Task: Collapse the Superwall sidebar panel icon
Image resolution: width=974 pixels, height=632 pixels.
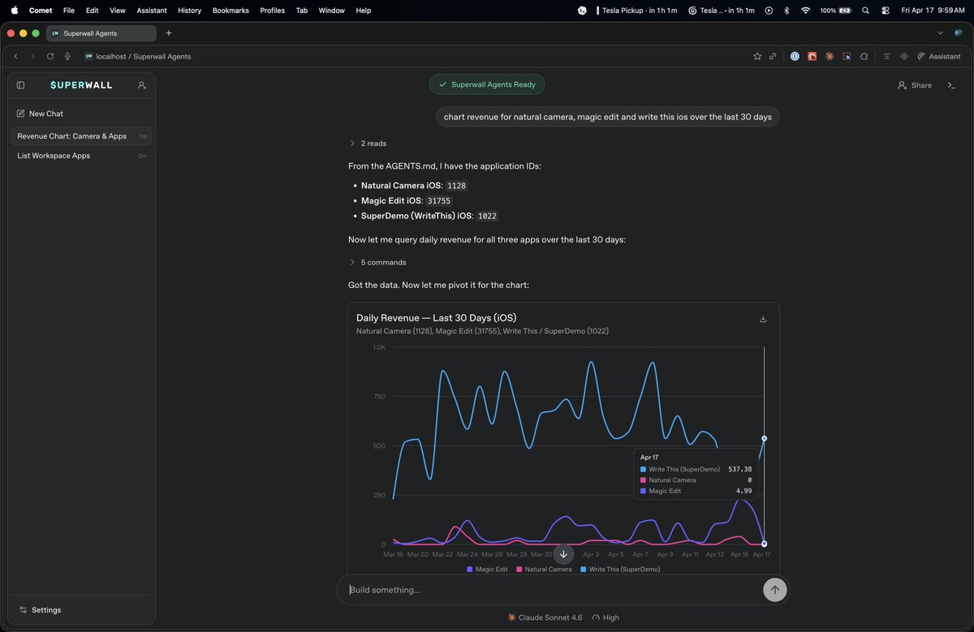Action: pyautogui.click(x=20, y=85)
